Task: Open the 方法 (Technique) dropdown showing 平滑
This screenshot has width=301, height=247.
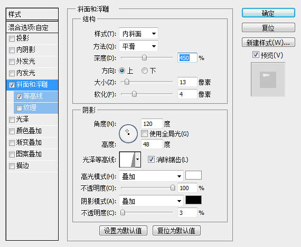Action: point(138,46)
